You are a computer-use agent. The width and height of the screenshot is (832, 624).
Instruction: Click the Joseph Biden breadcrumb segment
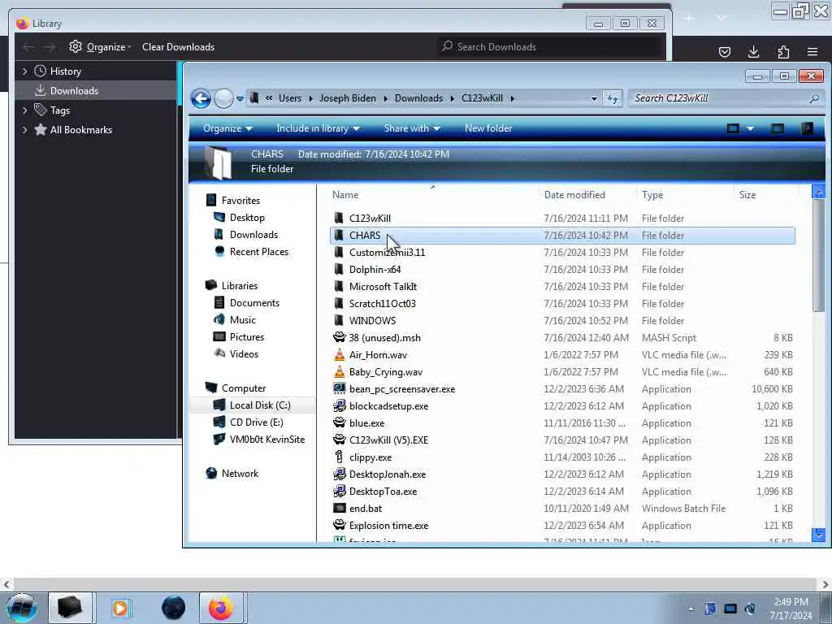click(348, 98)
